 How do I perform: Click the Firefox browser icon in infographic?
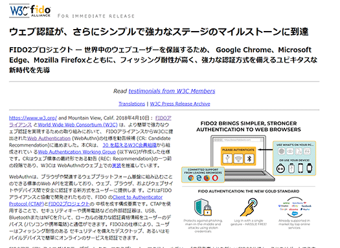coord(207,178)
